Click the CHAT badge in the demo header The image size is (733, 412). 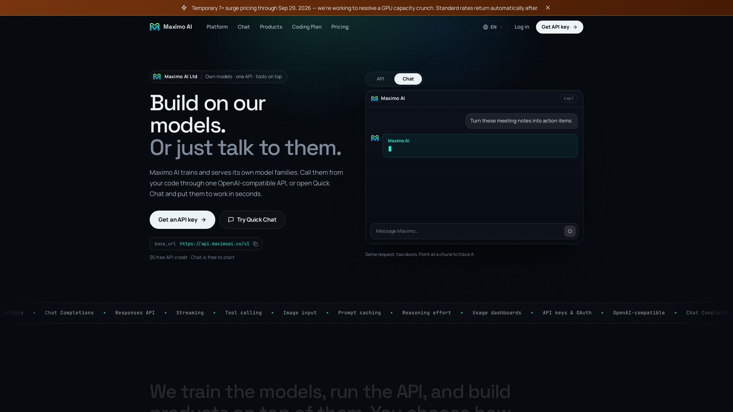coord(569,99)
